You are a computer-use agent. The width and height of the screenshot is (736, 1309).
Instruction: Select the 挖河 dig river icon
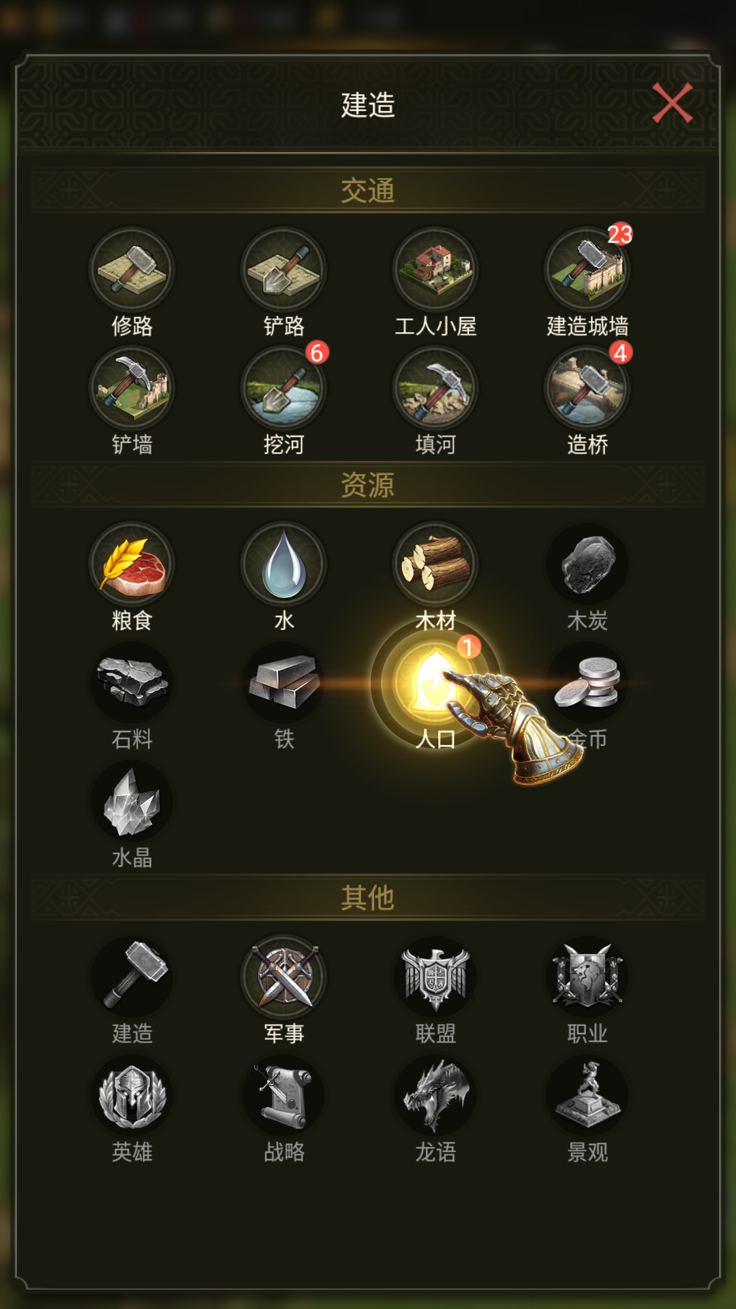283,388
